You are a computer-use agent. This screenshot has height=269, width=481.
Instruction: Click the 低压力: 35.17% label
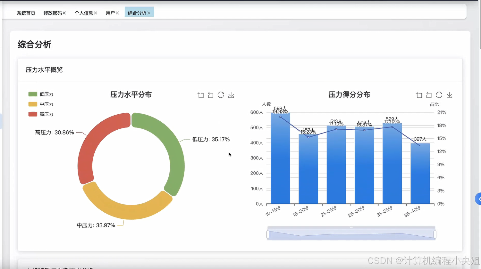pyautogui.click(x=211, y=139)
